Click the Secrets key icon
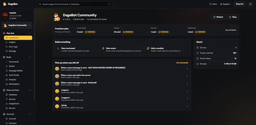 coord(6,99)
